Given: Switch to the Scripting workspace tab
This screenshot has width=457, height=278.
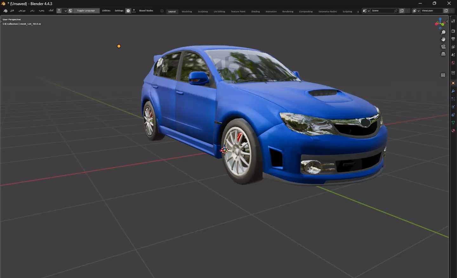Looking at the screenshot, I should click(347, 11).
